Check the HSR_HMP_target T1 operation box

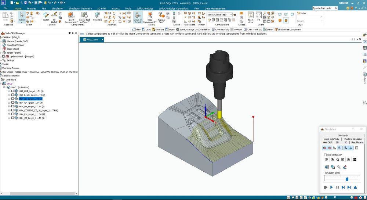click(12, 91)
